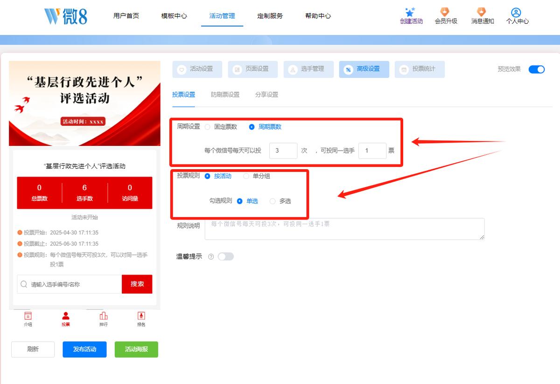Click the red banner image in the preview

[x=84, y=103]
